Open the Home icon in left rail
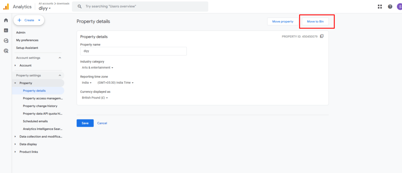 pos(6,20)
